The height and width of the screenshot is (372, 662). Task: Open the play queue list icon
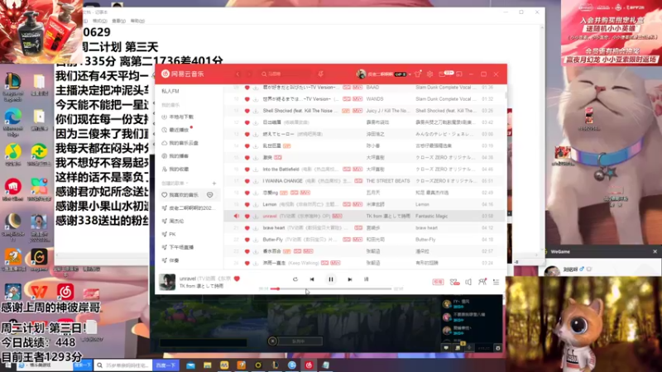point(496,282)
